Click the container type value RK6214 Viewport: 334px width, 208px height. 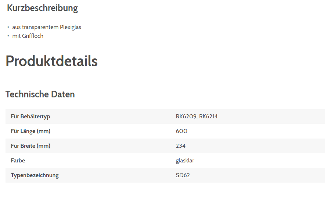(x=208, y=116)
